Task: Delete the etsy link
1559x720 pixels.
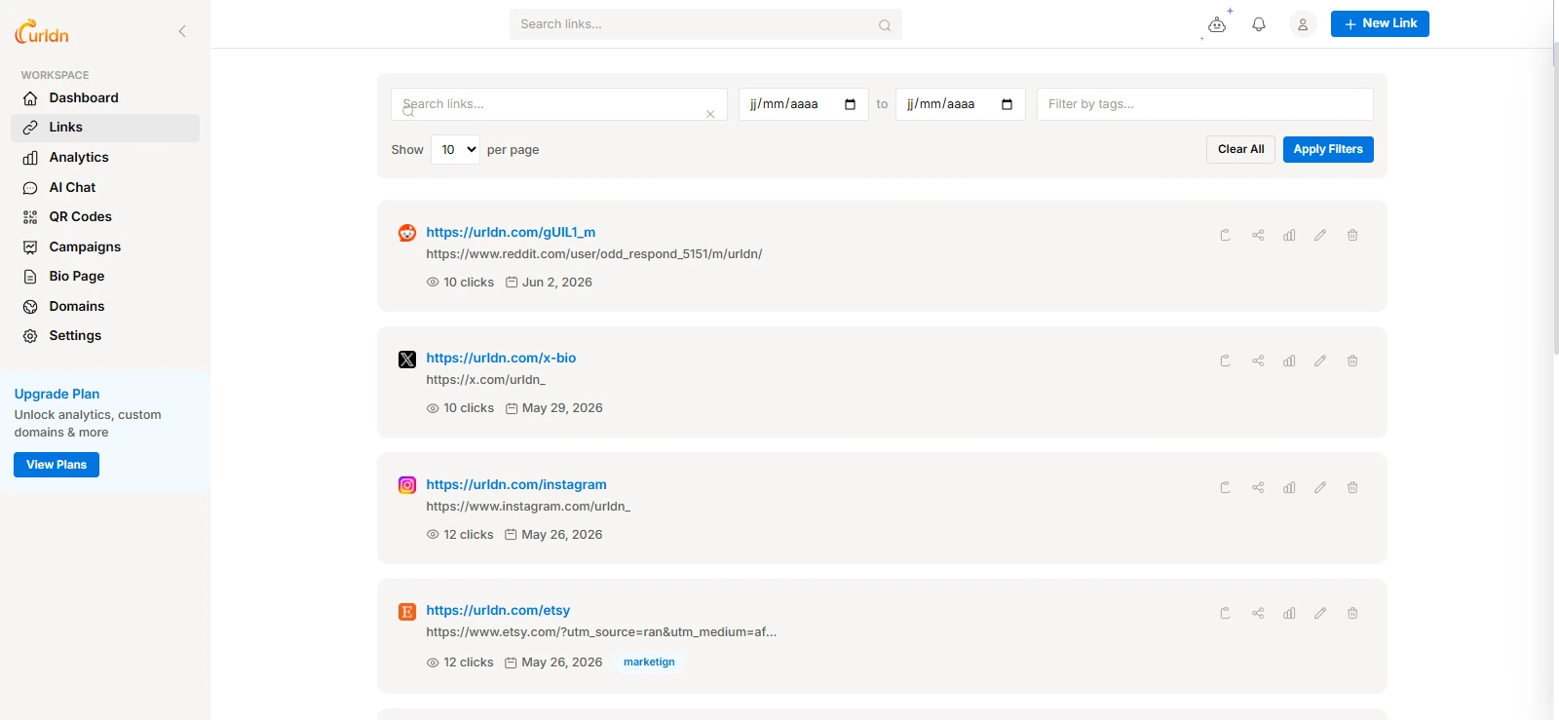Action: (1352, 613)
